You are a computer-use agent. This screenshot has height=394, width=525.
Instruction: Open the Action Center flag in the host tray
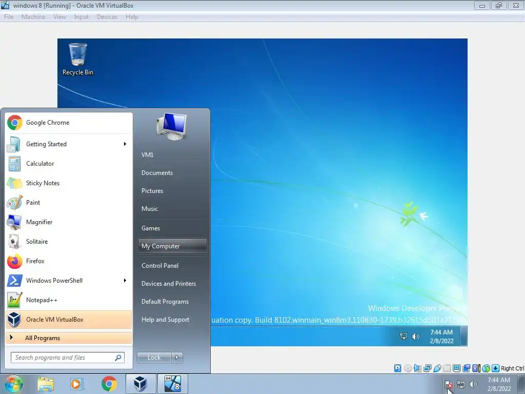[448, 384]
